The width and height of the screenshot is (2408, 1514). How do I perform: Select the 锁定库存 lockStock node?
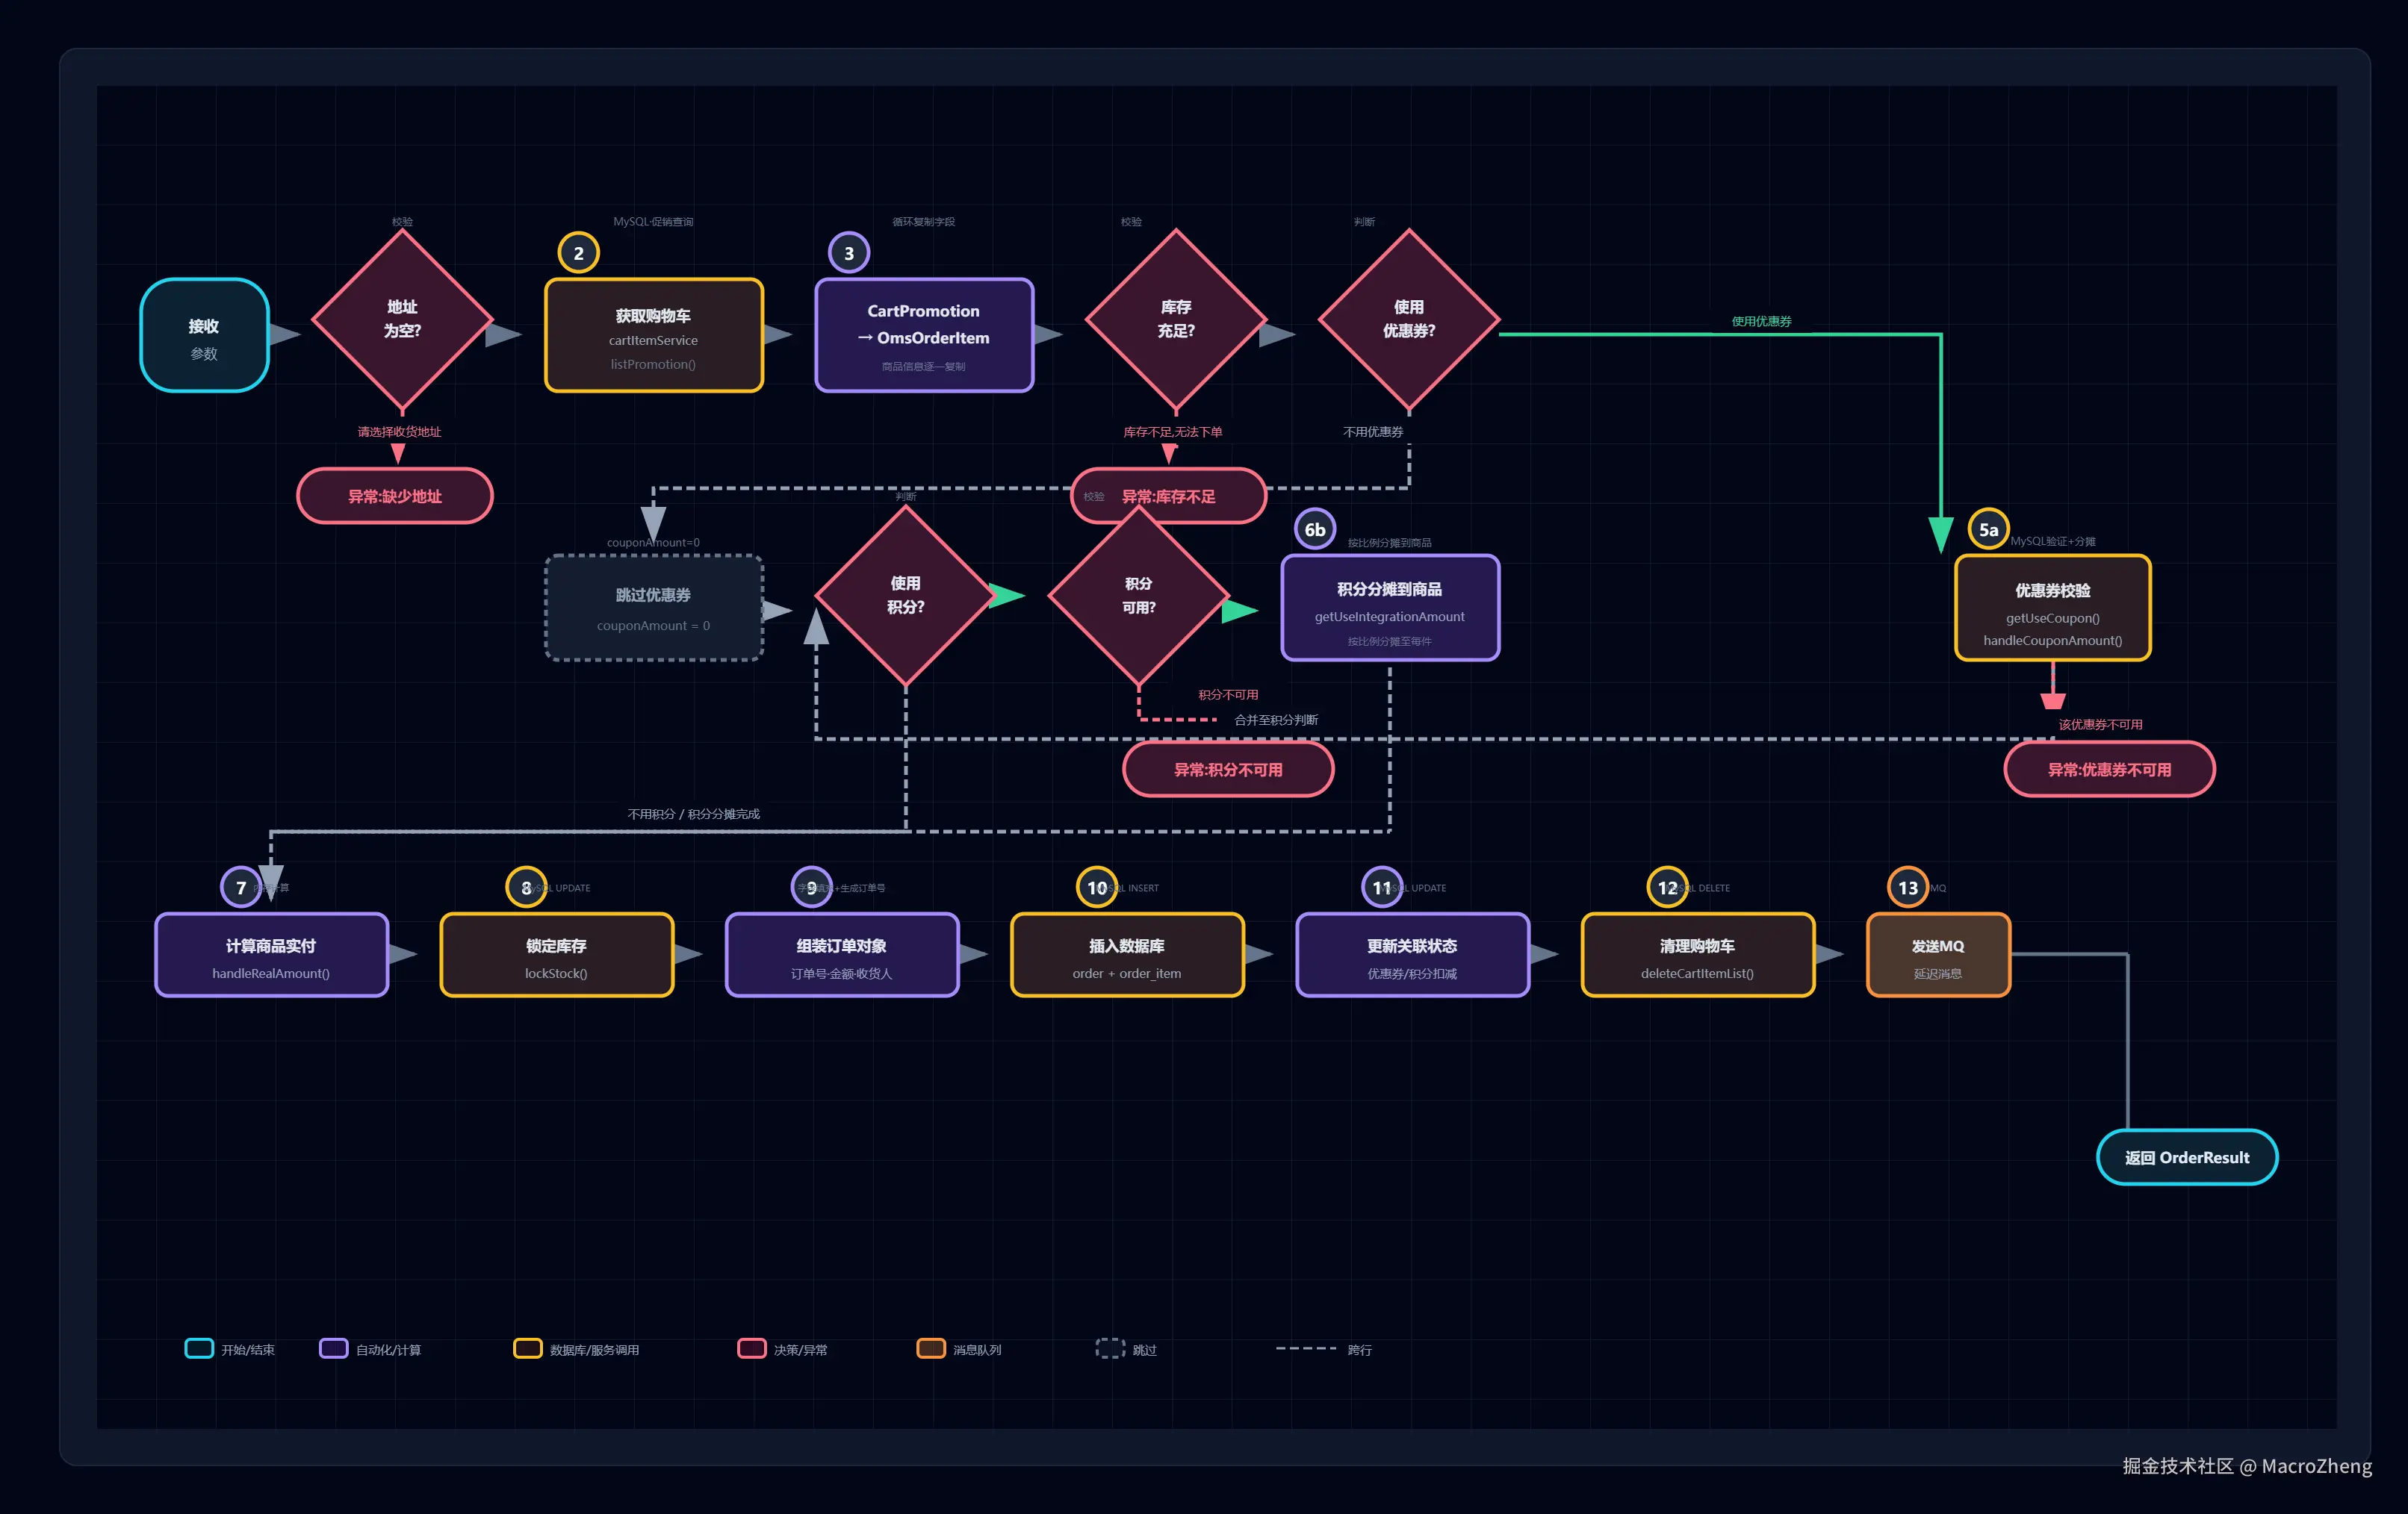click(x=557, y=956)
